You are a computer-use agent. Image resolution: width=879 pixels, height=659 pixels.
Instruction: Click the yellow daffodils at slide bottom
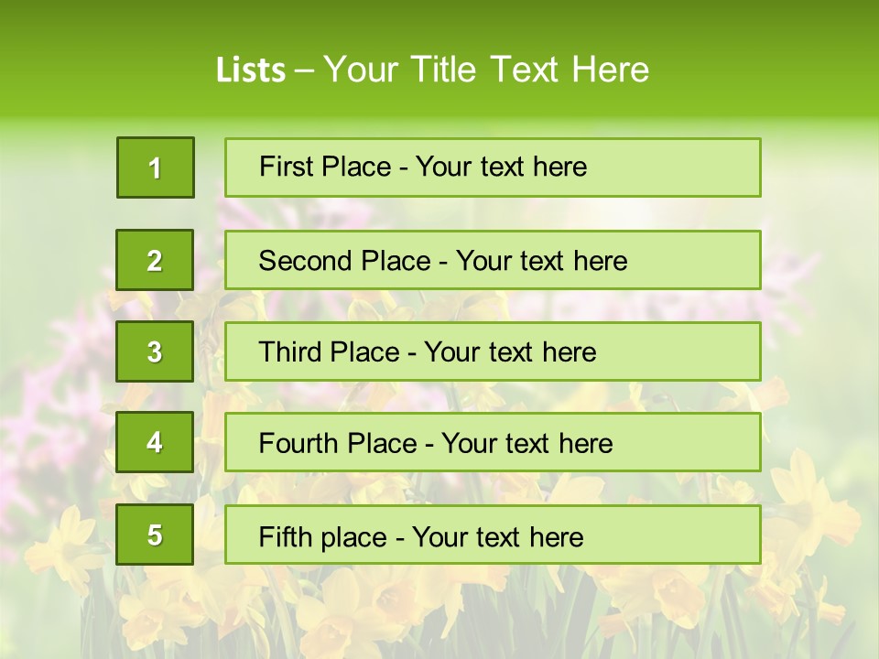tap(366, 613)
